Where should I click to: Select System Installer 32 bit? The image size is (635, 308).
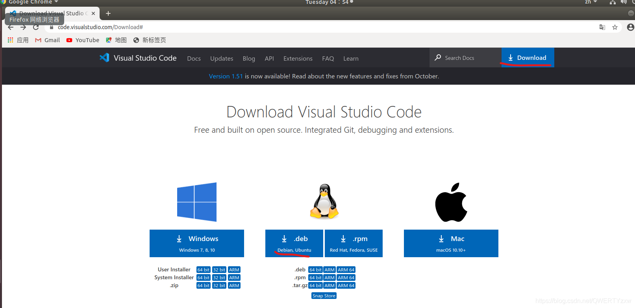click(x=219, y=278)
